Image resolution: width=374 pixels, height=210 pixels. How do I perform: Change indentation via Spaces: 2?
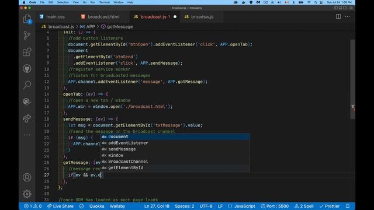185,206
